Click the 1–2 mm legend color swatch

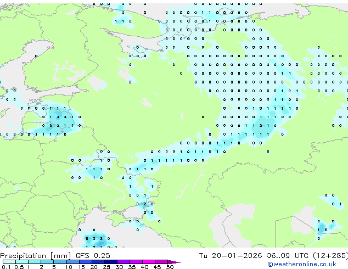click(35, 262)
